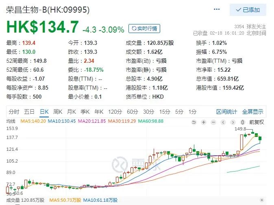Click the 量比 2.34 value
This screenshot has width=274, height=205.
click(89, 61)
